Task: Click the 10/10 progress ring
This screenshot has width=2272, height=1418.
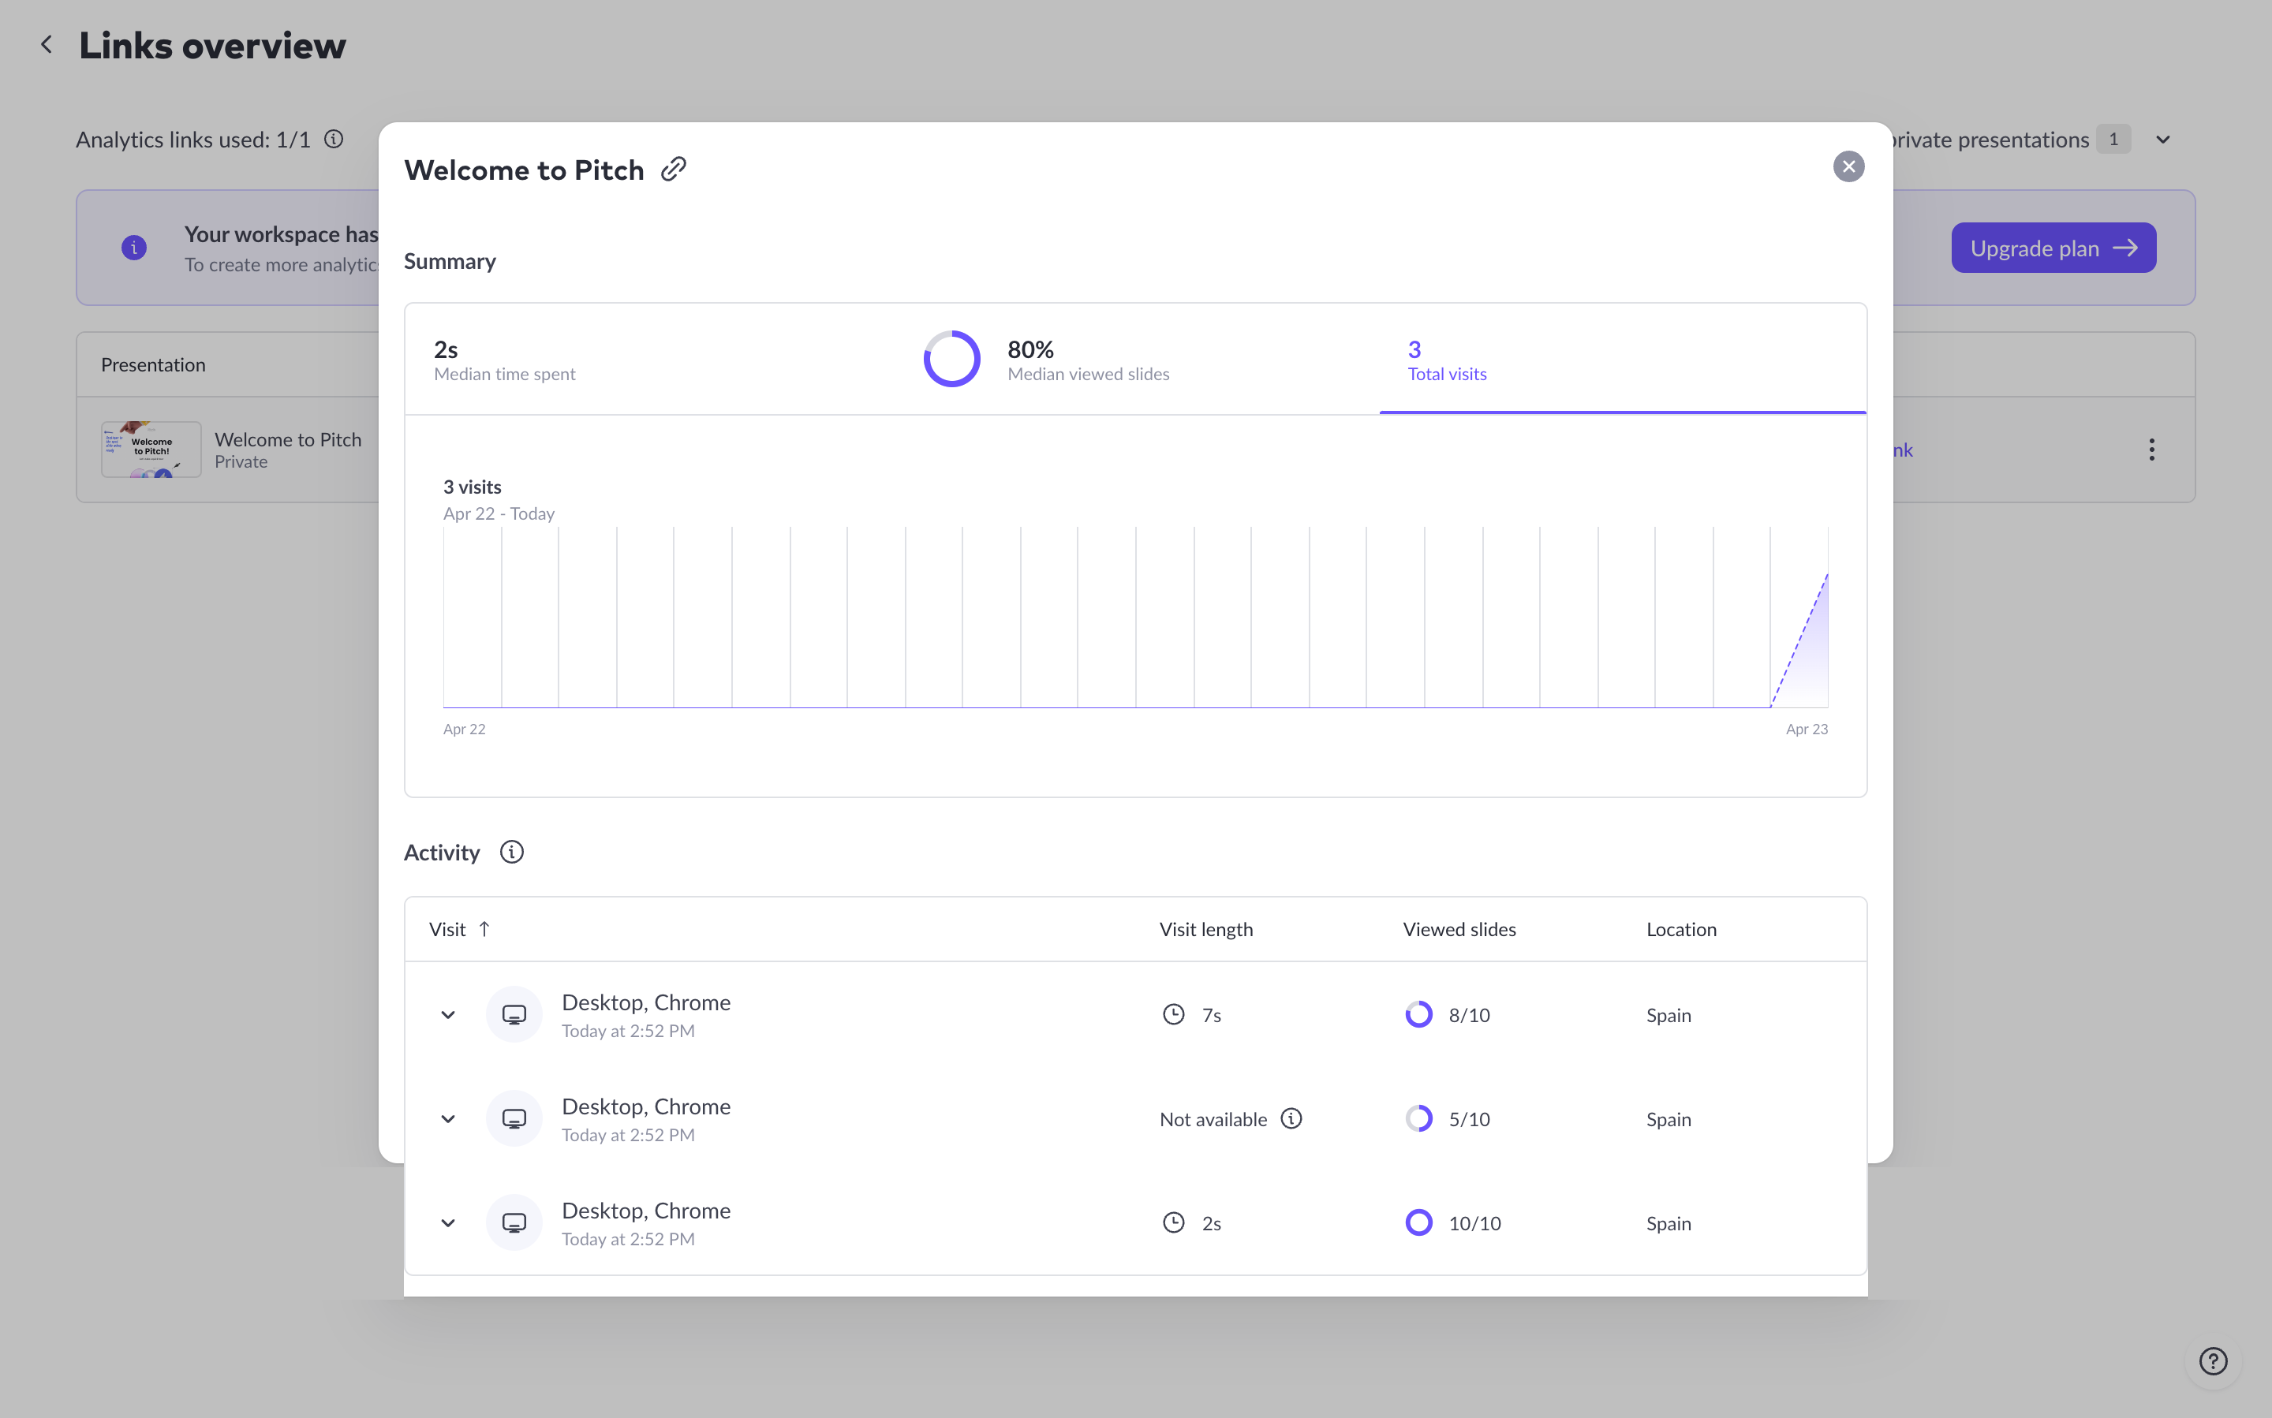Action: point(1418,1223)
